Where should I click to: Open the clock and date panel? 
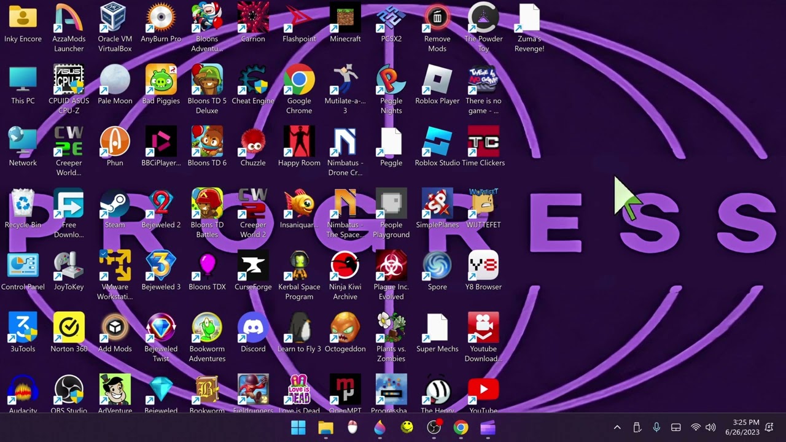click(x=742, y=428)
